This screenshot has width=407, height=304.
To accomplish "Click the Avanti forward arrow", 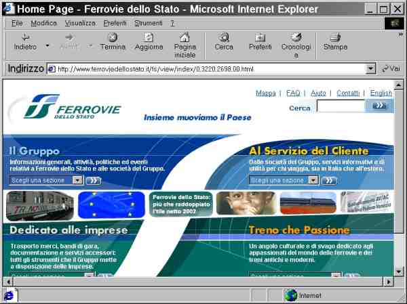I will 69,42.
